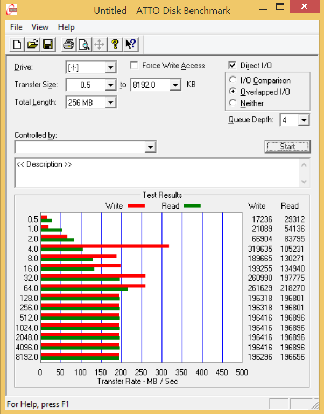Open a saved benchmark file icon
This screenshot has width=324, height=414.
point(32,44)
